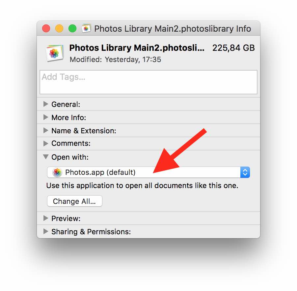
Task: Expand the Sharing & Permissions section
Action: (46, 232)
